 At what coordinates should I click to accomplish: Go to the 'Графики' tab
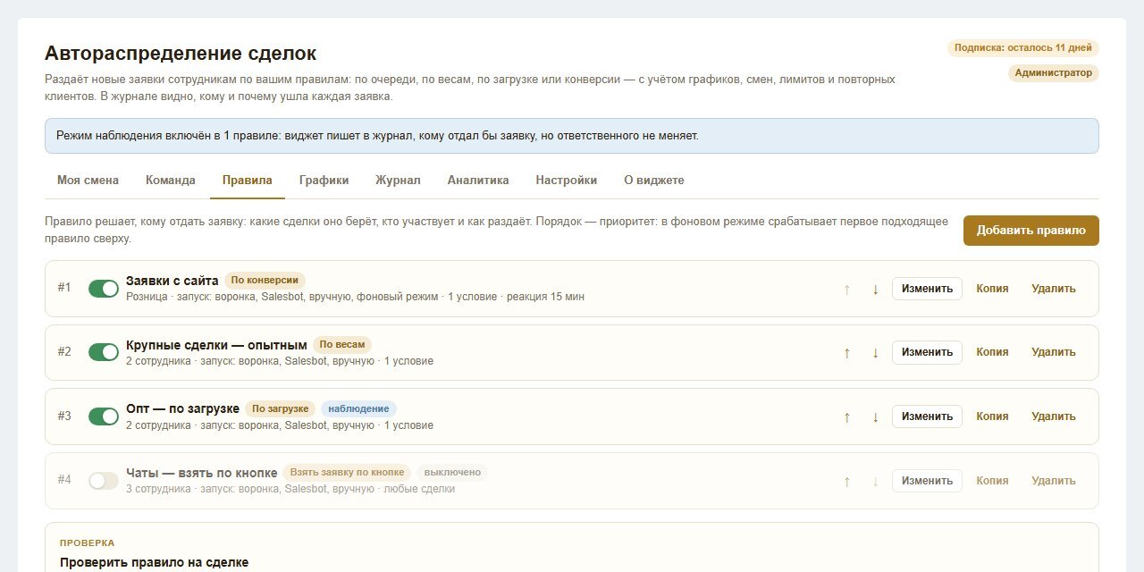(324, 180)
